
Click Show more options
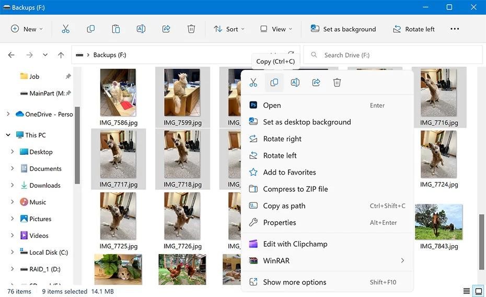click(x=327, y=282)
